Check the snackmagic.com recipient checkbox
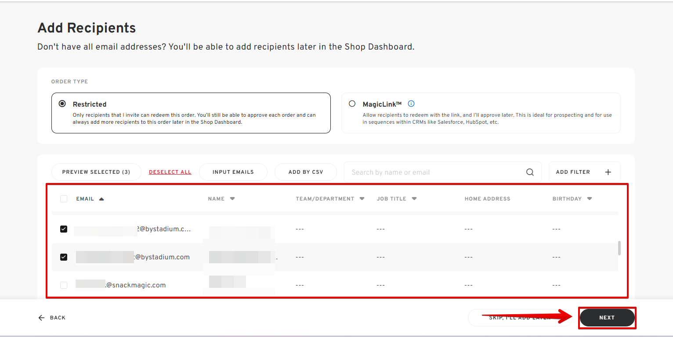 (x=64, y=285)
